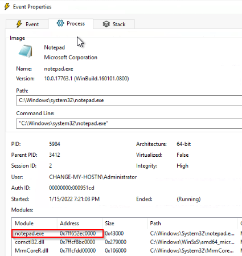
Task: Click the WinSxS amd64 module path
Action: coord(192,242)
